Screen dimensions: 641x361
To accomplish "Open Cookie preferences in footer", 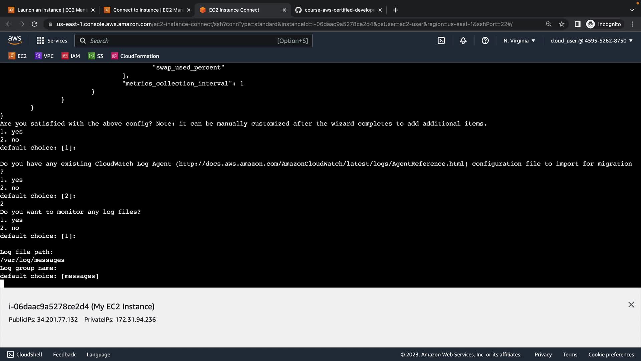I will tap(611, 354).
